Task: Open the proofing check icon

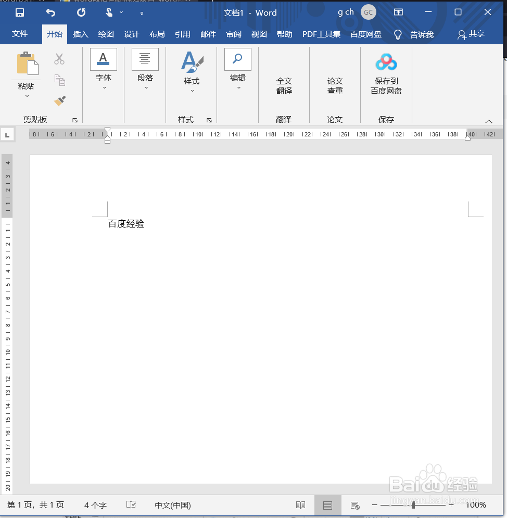Action: [131, 504]
